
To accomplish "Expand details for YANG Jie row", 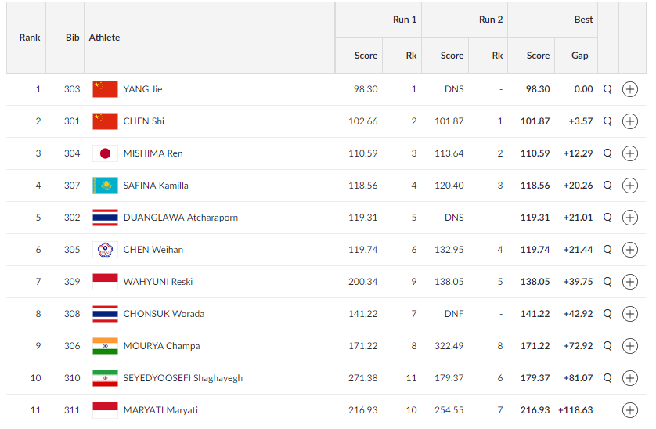I will coord(630,89).
